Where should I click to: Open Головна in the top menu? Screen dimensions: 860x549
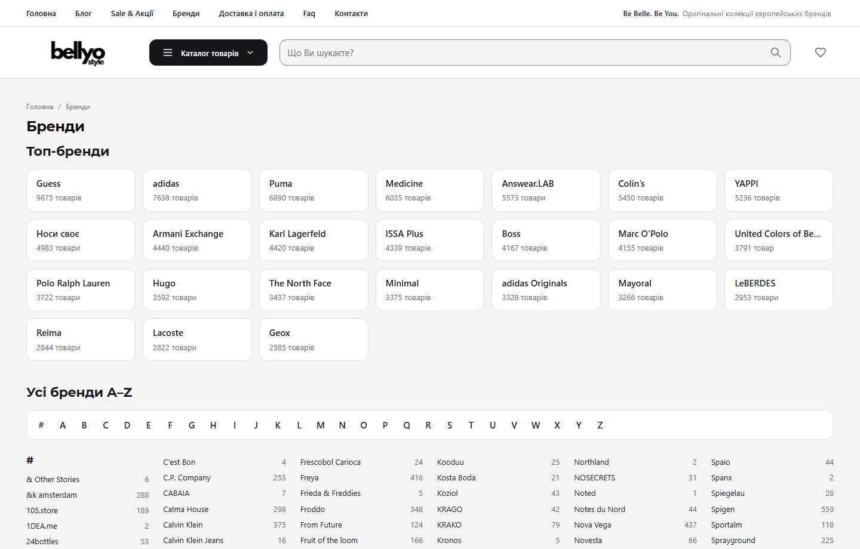click(x=41, y=13)
